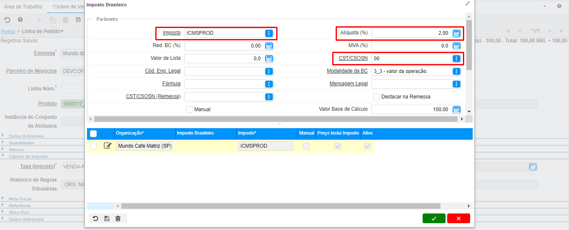
Task: Enable the Manual checkbox in Parâmetro
Action: pyautogui.click(x=189, y=109)
